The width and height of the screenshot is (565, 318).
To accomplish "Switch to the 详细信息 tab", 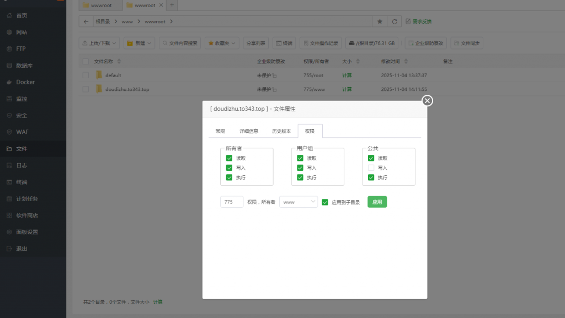I will pyautogui.click(x=249, y=131).
